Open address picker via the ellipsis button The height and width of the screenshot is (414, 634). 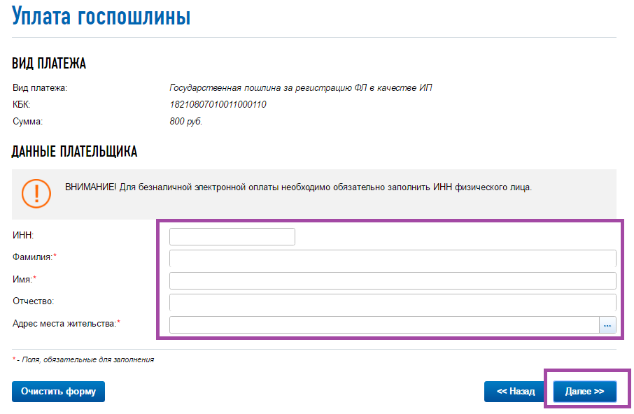click(x=607, y=325)
